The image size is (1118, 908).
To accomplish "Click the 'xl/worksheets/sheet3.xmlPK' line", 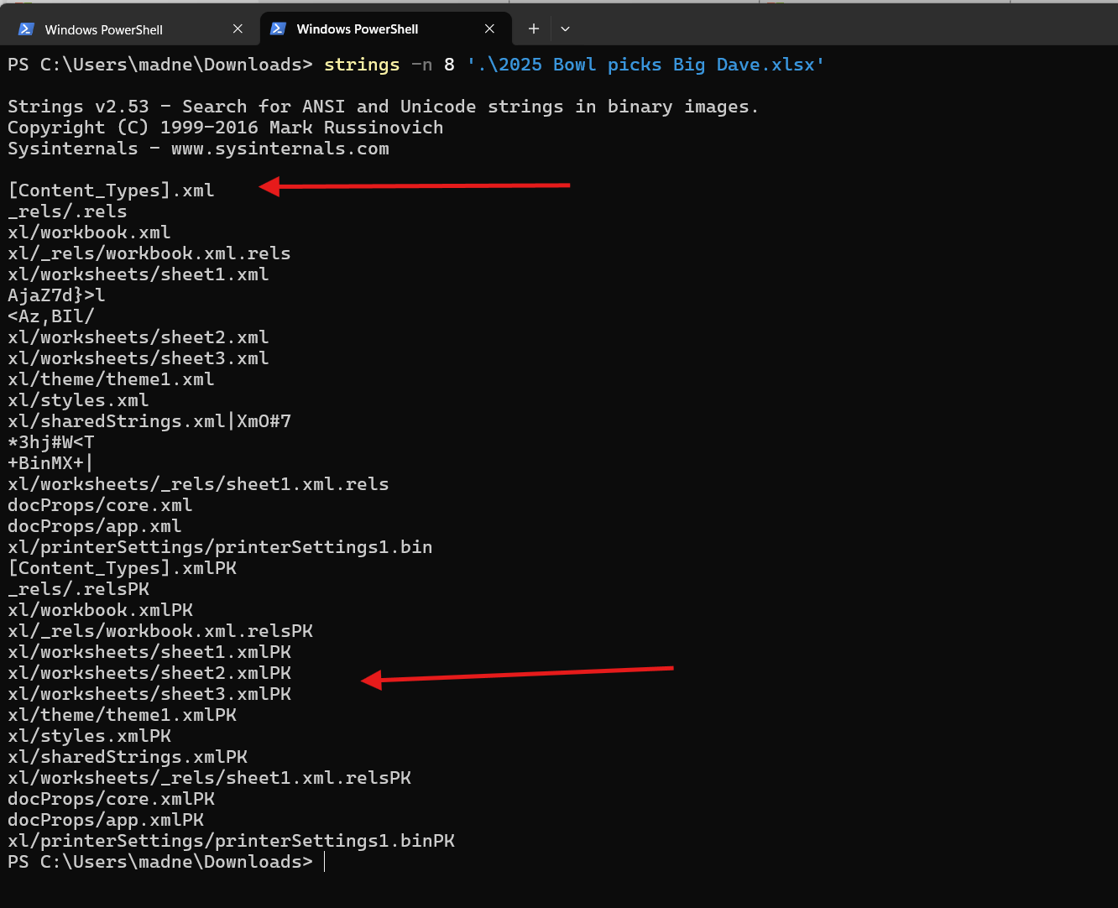I will coord(149,694).
